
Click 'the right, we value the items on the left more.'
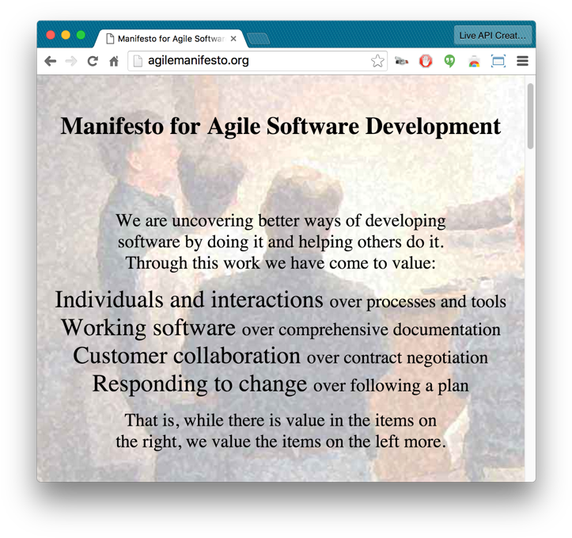(281, 441)
